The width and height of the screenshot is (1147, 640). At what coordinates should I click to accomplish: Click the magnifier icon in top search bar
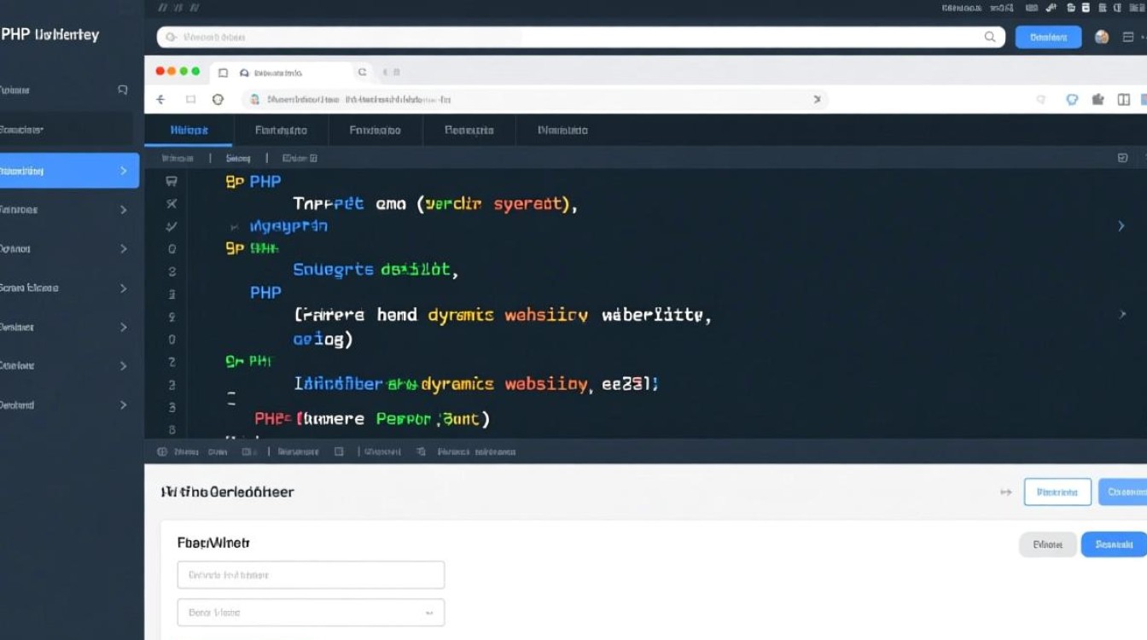point(990,37)
